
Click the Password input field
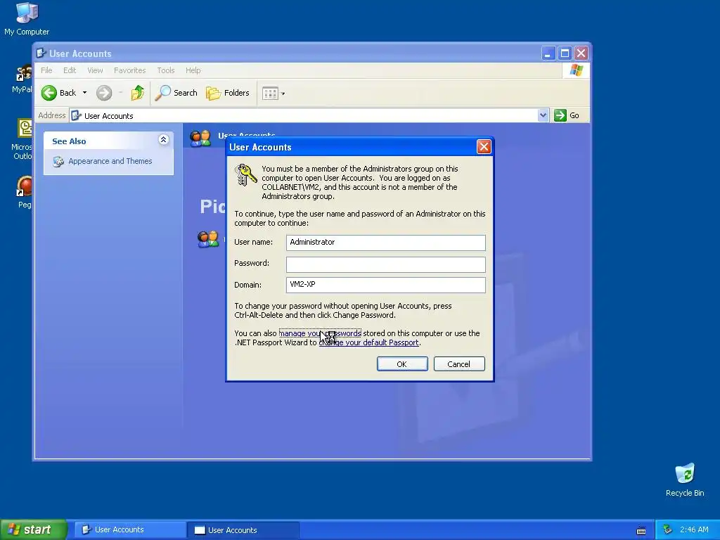386,264
